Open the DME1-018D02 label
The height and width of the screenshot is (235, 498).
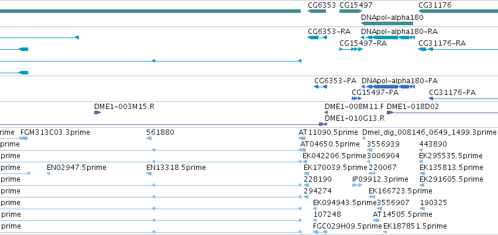pos(413,107)
